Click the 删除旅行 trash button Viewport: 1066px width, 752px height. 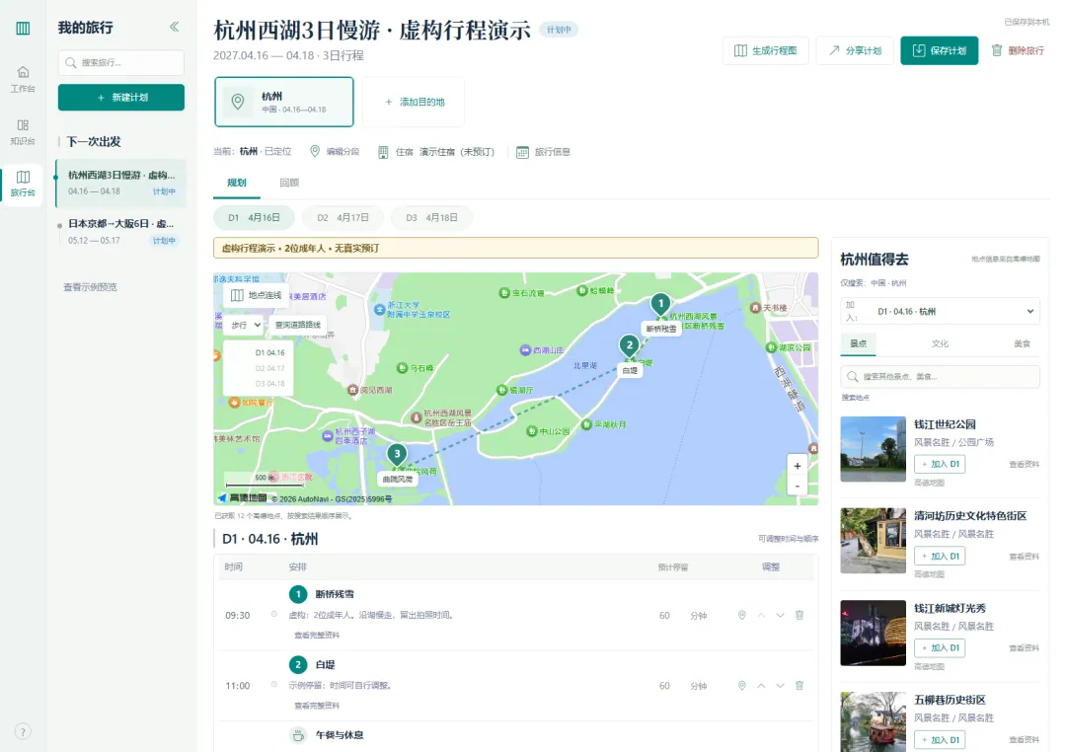point(1017,50)
